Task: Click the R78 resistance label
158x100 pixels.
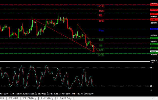Action: tap(101, 11)
